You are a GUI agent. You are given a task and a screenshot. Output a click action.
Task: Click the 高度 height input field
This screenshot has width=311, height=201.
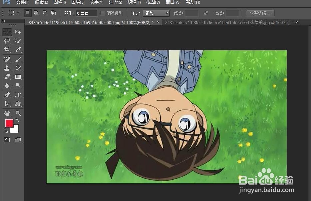232,13
